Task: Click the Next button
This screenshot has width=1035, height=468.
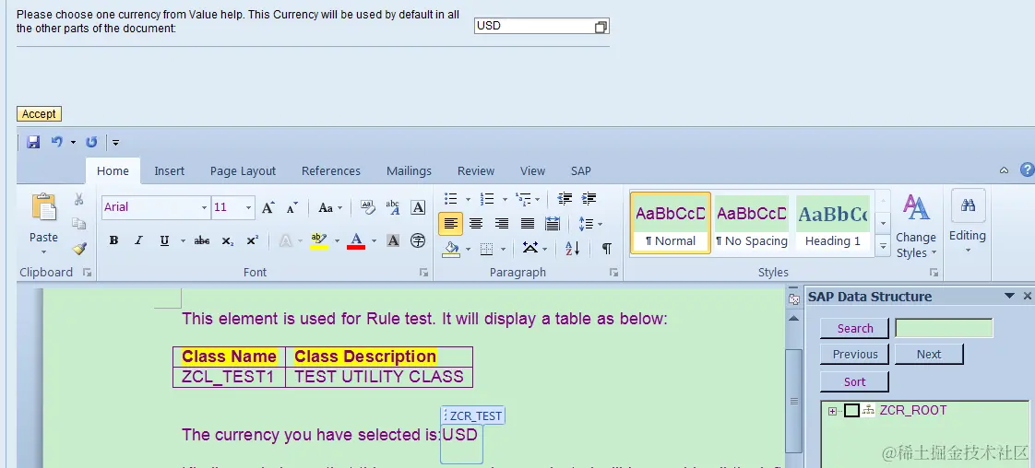Action: point(929,354)
